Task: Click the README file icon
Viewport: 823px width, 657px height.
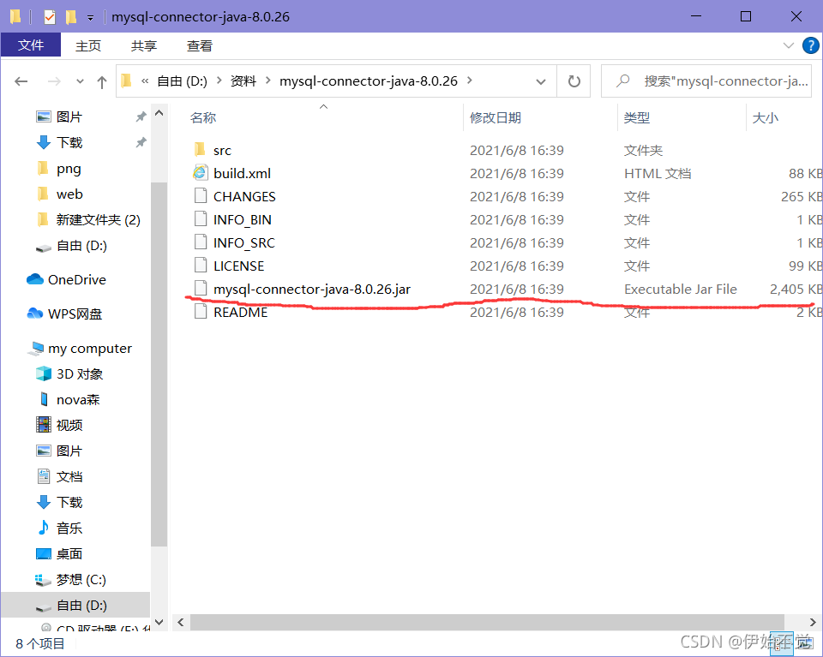Action: 200,312
